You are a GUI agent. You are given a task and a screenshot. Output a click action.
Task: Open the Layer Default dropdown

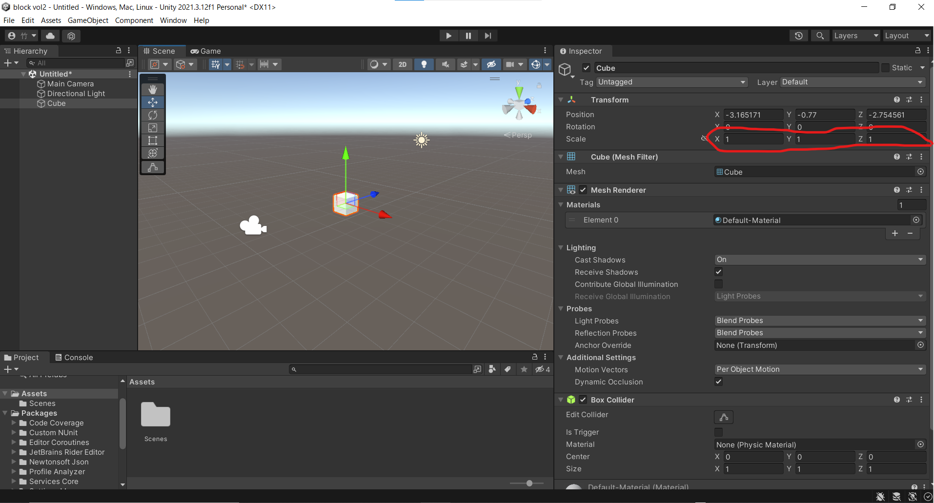tap(853, 82)
